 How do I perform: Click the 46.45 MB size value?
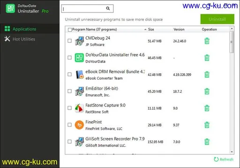155,58
